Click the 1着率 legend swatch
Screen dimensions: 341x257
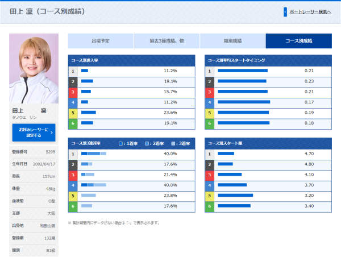(x=120, y=144)
